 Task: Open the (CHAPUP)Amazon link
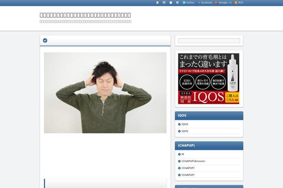[x=193, y=161]
